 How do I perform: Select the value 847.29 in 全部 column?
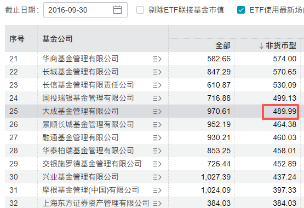pos(219,72)
